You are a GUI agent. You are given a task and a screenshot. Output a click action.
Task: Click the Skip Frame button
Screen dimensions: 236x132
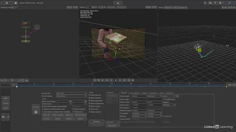pyautogui.click(x=112, y=126)
